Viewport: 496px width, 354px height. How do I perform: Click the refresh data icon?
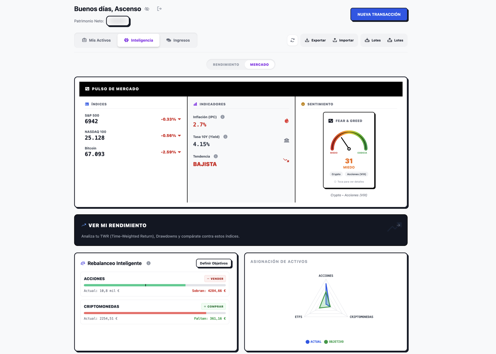(x=292, y=40)
